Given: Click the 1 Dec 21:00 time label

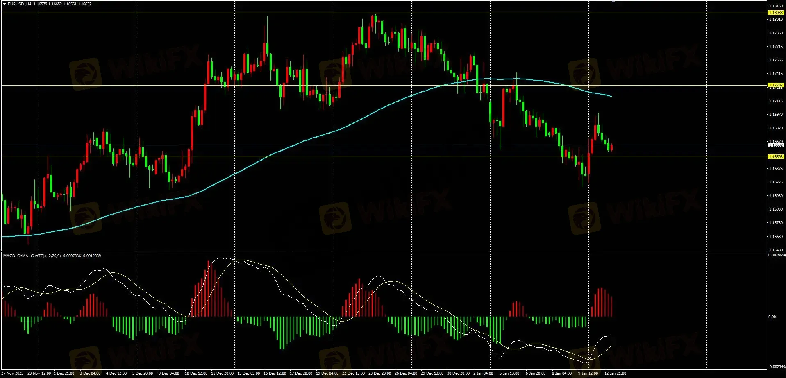Looking at the screenshot, I should [64, 373].
